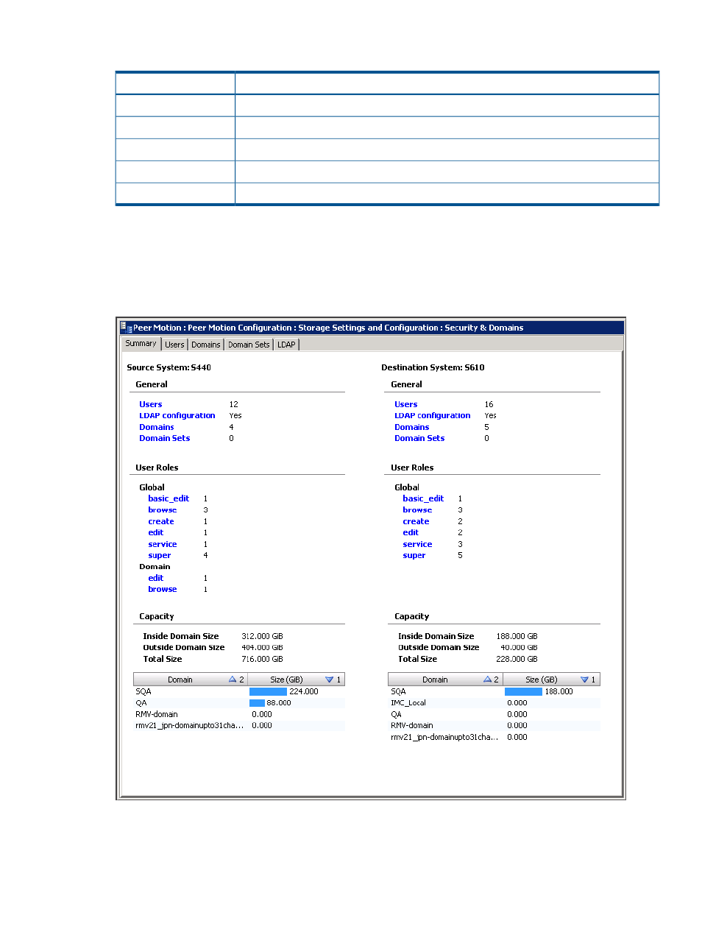Sort source table by Domain column header
This screenshot has height=935, width=702.
pos(191,680)
